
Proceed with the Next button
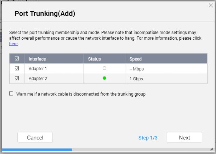[184, 137]
